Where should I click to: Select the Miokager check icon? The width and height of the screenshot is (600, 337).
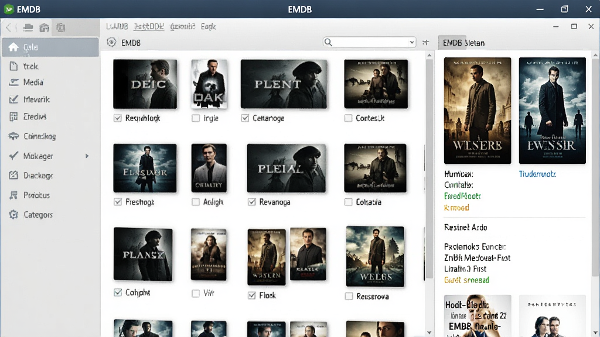point(13,156)
